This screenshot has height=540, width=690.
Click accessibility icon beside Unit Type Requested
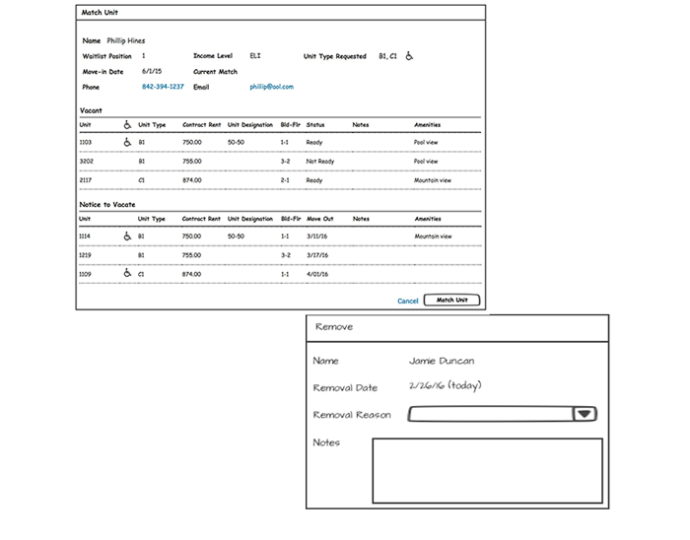click(409, 56)
